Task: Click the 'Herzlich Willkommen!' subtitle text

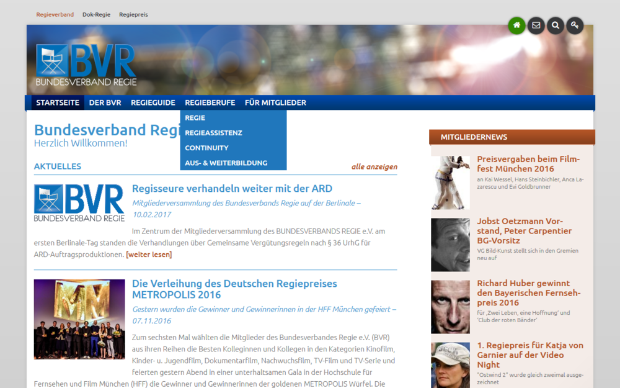Action: point(81,143)
